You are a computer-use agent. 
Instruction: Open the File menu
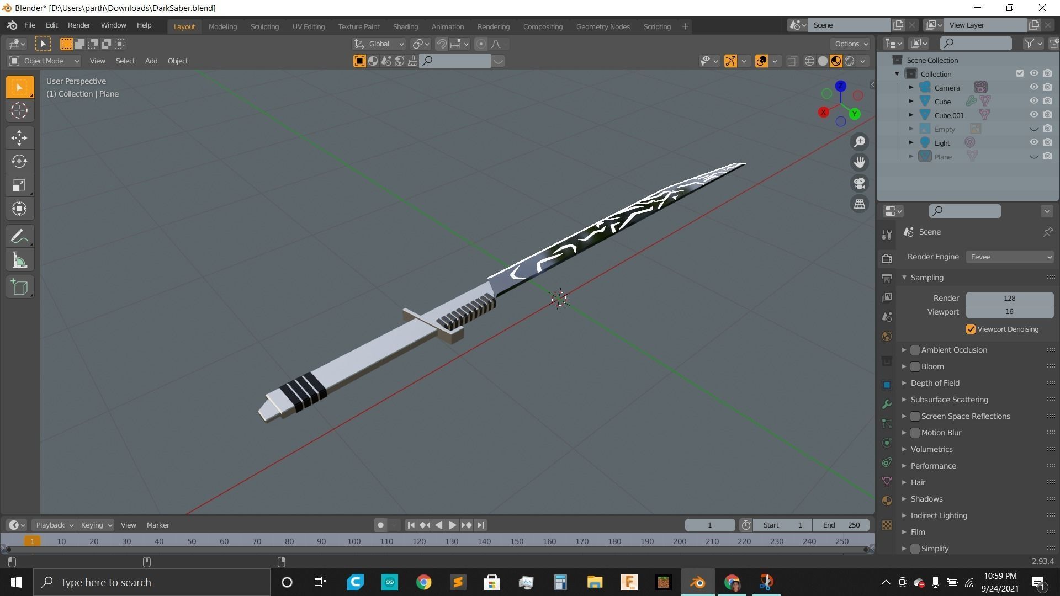30,25
